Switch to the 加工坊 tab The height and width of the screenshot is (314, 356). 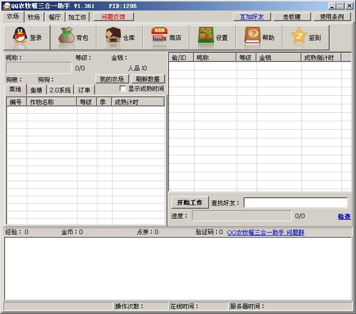(77, 17)
